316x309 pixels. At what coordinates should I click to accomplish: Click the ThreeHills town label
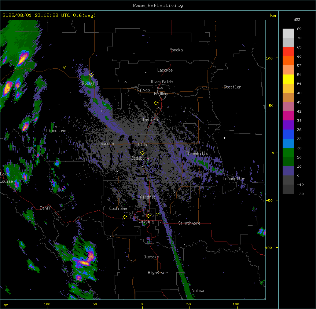pyautogui.click(x=197, y=153)
